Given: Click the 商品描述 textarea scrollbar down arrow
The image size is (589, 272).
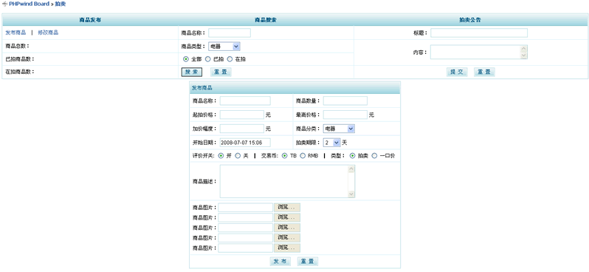Looking at the screenshot, I should pyautogui.click(x=351, y=194).
